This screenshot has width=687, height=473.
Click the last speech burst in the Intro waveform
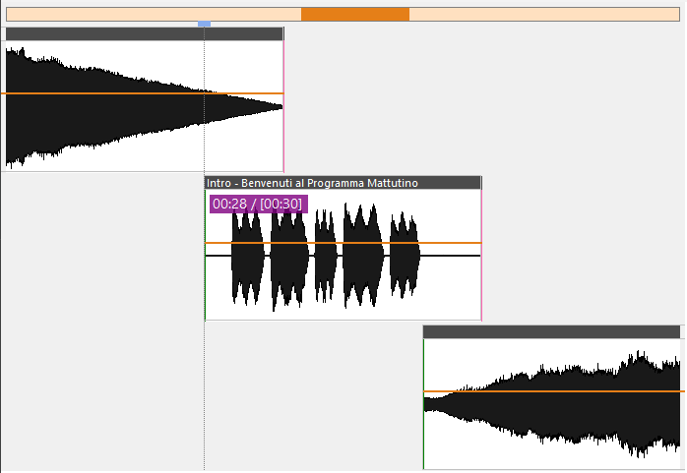405,256
